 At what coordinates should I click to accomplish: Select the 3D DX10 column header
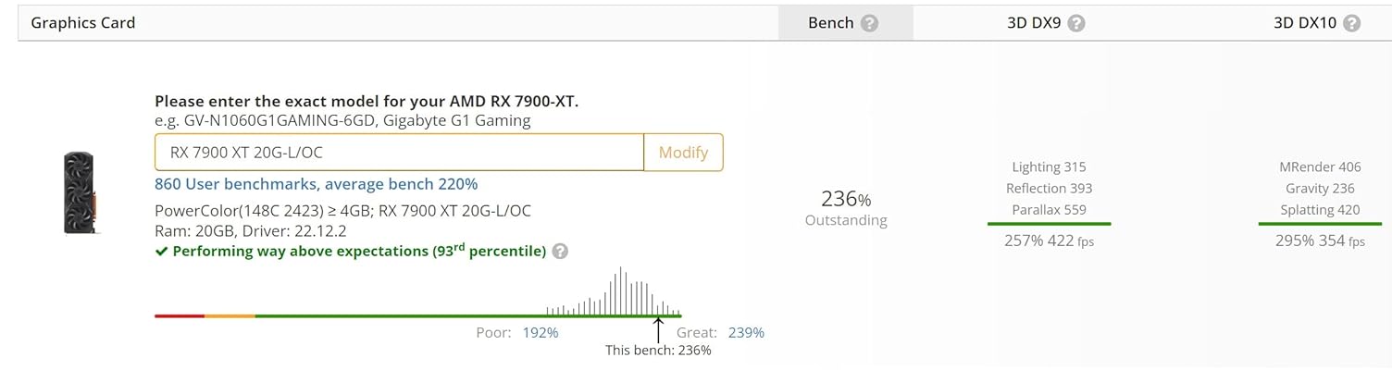[1305, 23]
